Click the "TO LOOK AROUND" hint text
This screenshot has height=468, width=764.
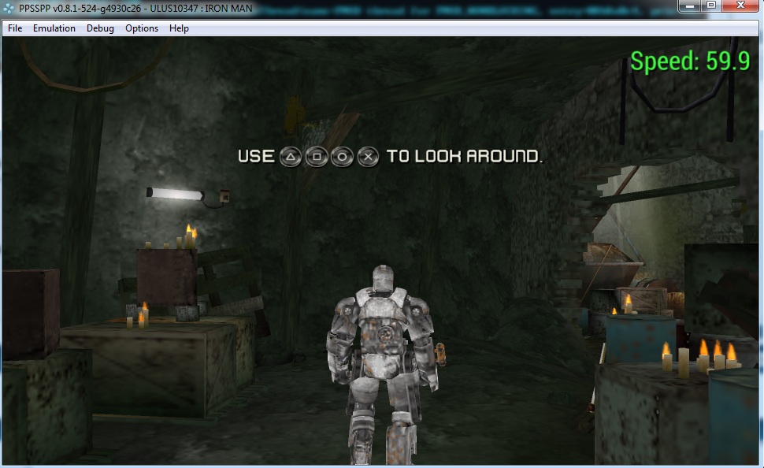pos(465,157)
